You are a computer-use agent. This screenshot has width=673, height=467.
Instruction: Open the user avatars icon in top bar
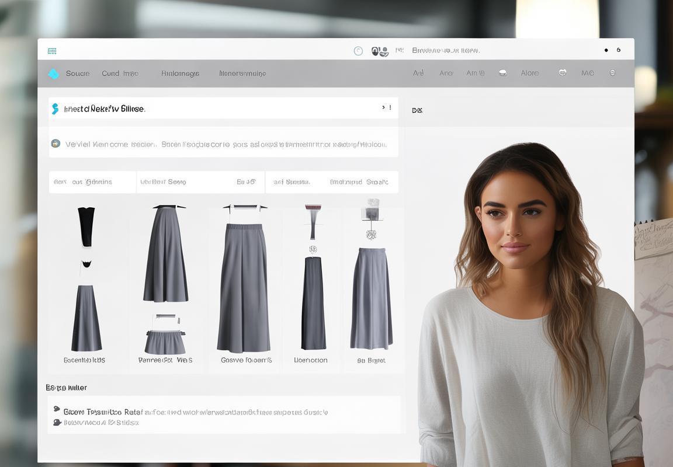tap(380, 51)
